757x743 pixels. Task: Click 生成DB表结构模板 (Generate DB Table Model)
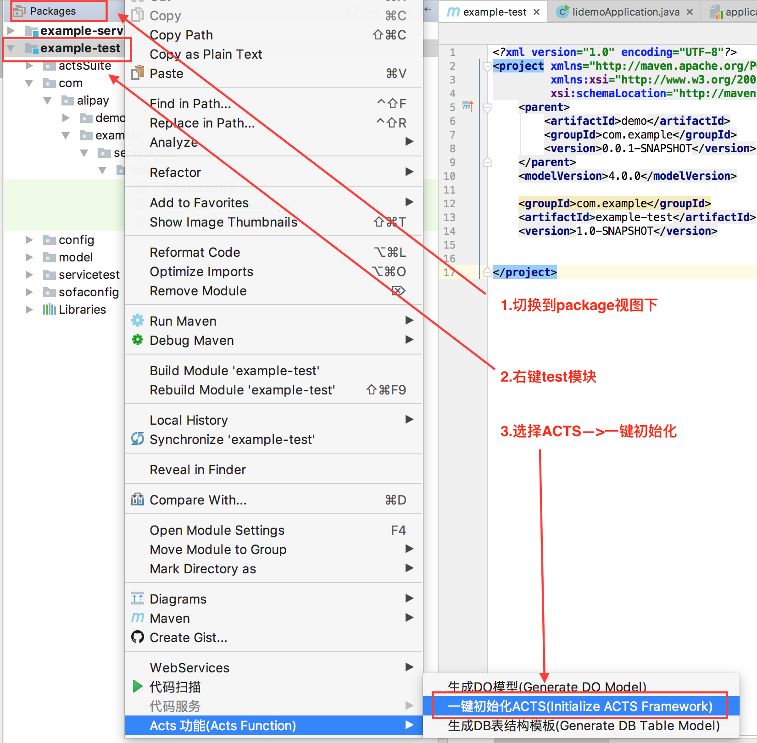coord(583,725)
